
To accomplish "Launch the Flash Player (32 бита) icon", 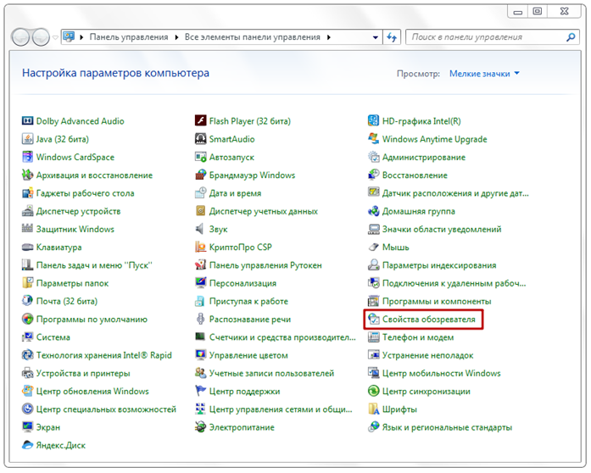I will (200, 121).
